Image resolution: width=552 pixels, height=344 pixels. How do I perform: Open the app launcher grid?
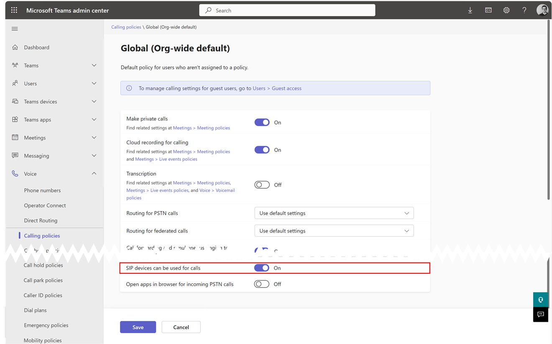pos(14,10)
